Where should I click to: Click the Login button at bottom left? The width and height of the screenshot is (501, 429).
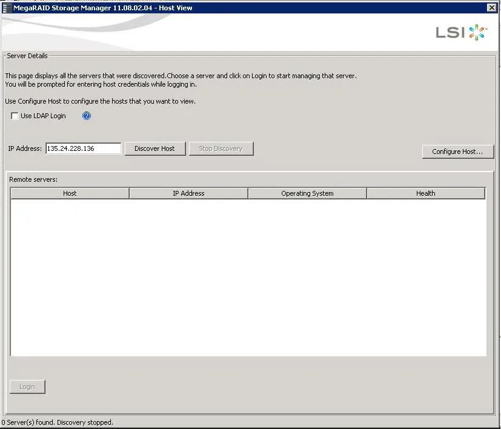pos(27,387)
